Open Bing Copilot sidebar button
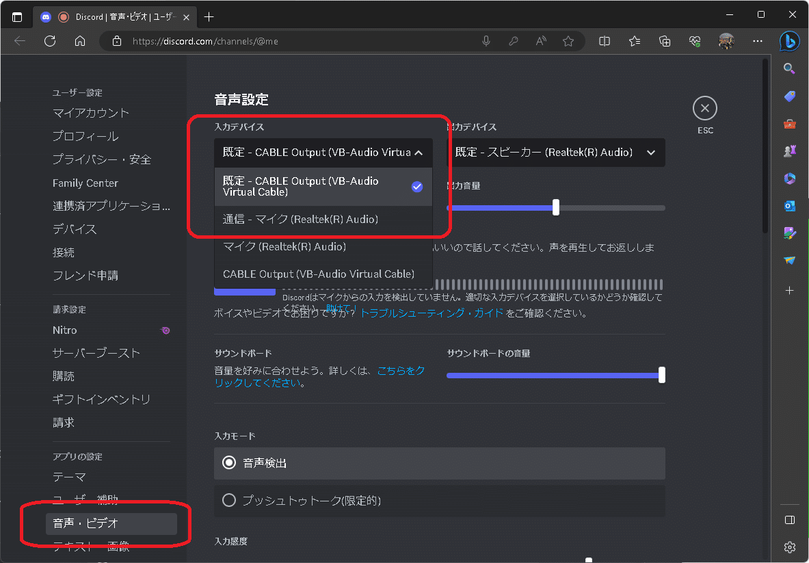809x563 pixels. tap(789, 41)
